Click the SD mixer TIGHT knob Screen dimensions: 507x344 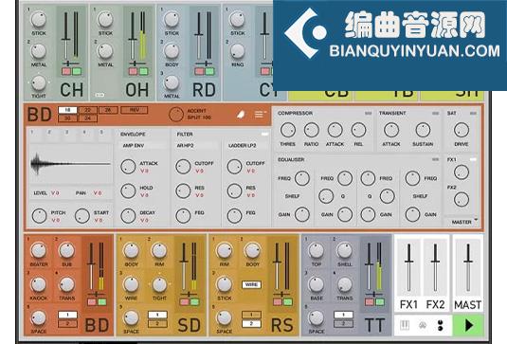click(x=159, y=284)
